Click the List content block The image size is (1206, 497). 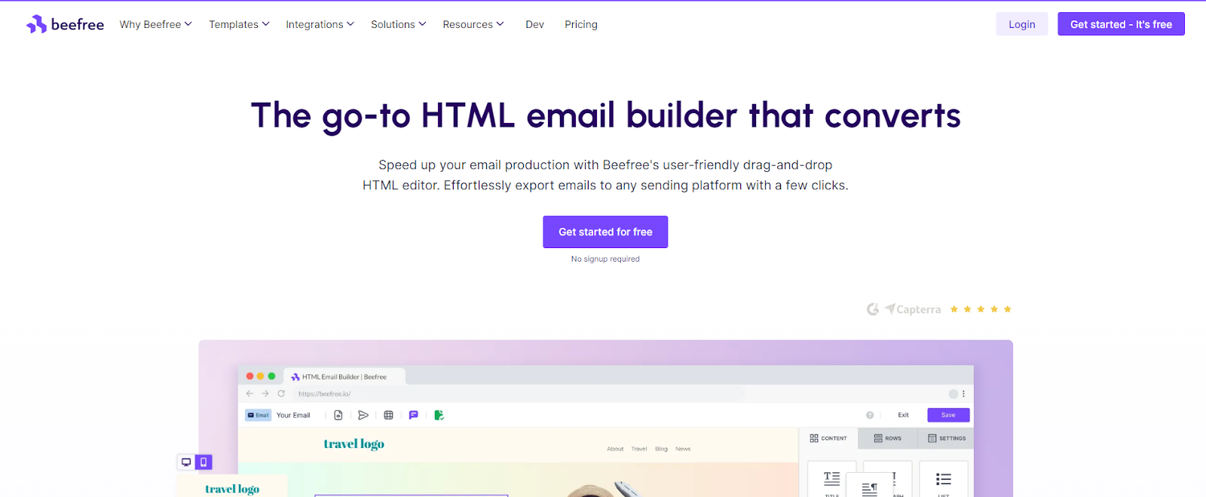click(943, 480)
